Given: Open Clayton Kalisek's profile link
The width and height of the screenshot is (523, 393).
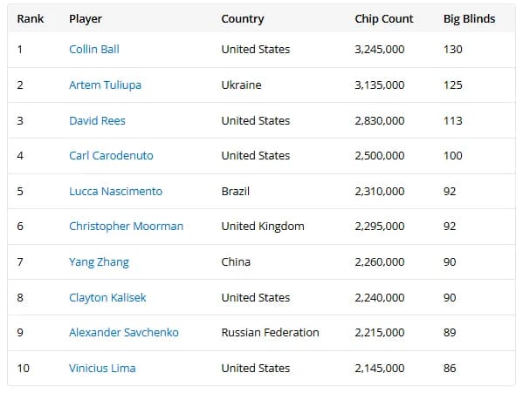Looking at the screenshot, I should coord(107,297).
